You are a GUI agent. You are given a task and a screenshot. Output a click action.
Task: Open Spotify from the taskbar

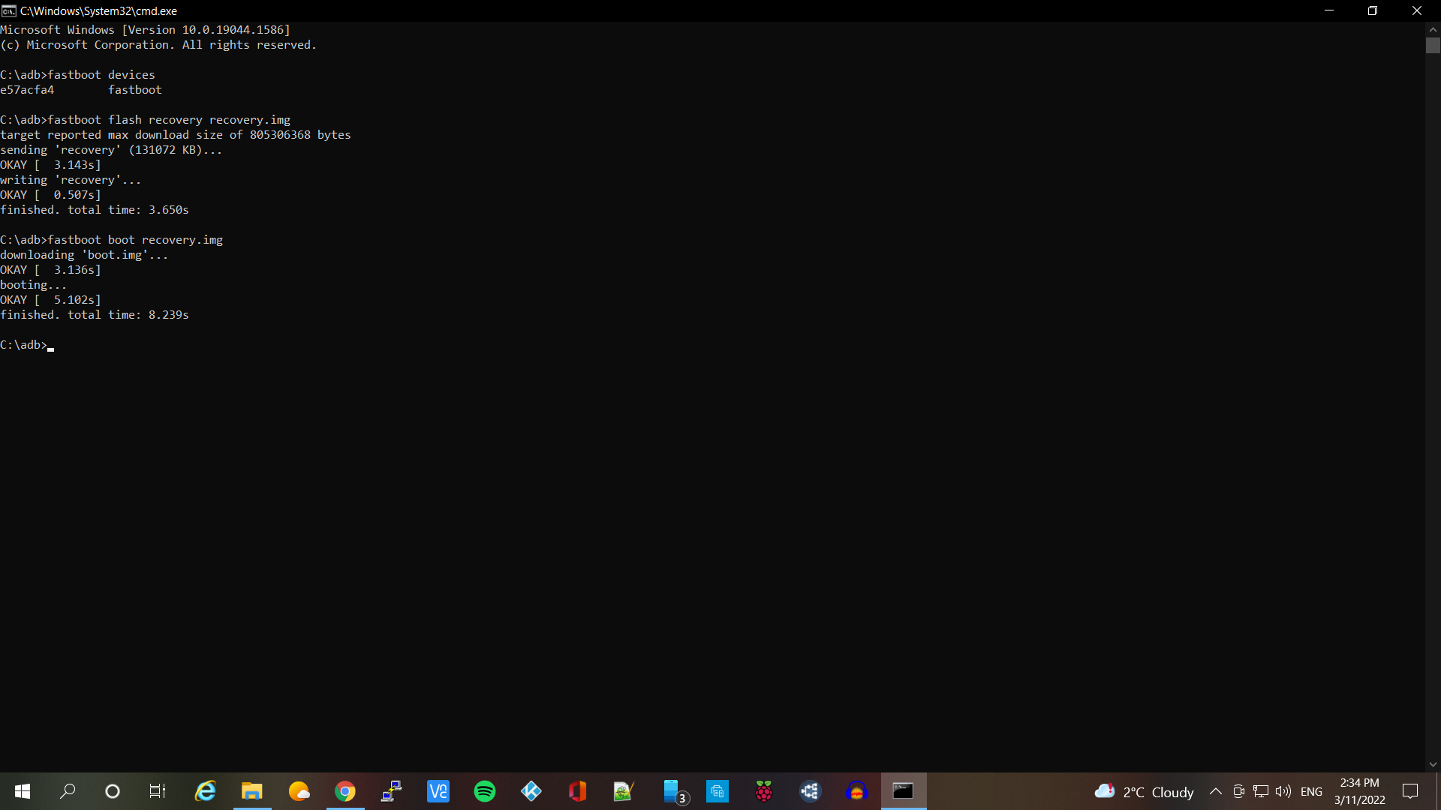coord(485,791)
